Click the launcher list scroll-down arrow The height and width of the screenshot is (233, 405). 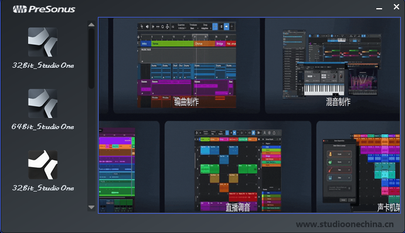coord(91,207)
